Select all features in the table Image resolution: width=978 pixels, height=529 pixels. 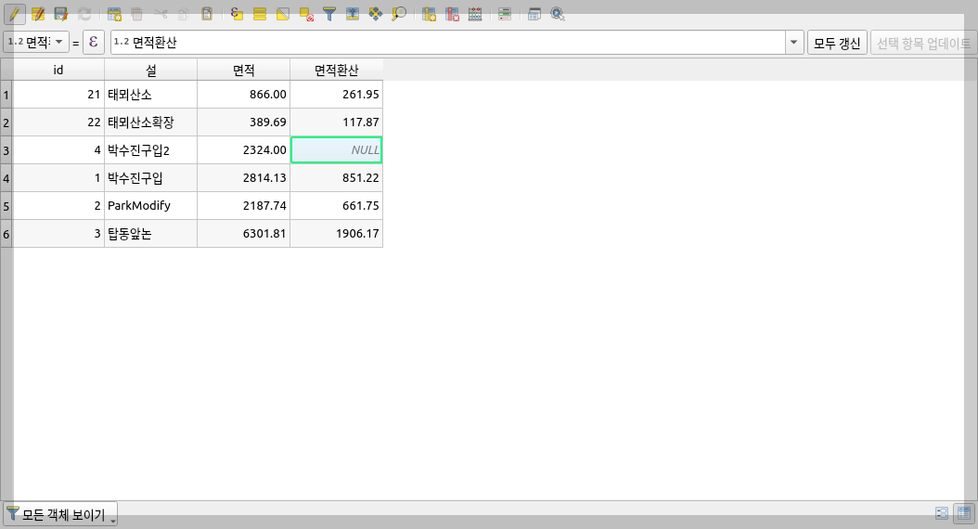(x=260, y=14)
